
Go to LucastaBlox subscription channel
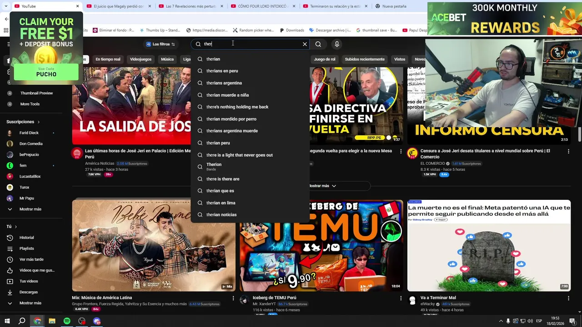pyautogui.click(x=30, y=176)
